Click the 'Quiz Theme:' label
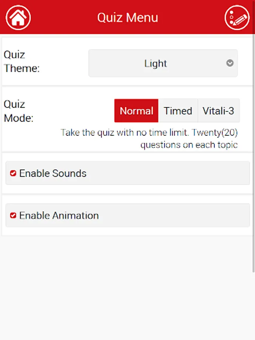This screenshot has height=340, width=255. [x=22, y=62]
